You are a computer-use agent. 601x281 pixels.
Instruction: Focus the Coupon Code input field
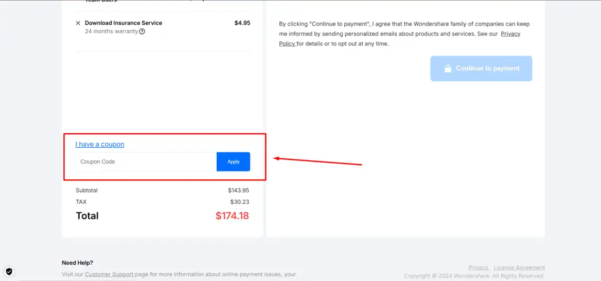(x=145, y=161)
